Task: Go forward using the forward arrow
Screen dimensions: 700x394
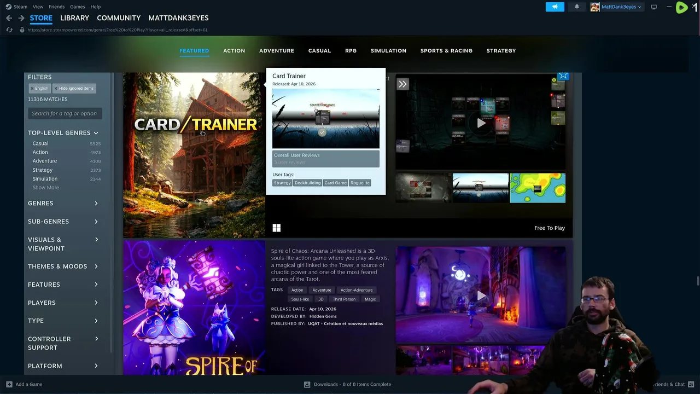Action: click(x=21, y=18)
